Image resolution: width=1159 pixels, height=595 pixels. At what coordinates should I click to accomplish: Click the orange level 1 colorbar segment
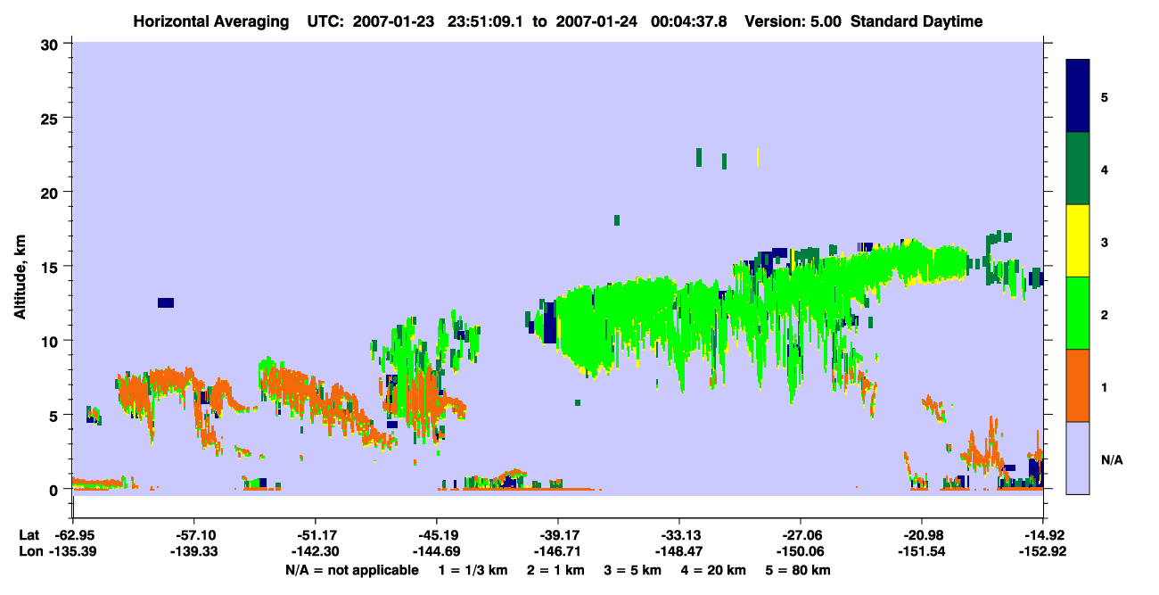(x=1078, y=385)
